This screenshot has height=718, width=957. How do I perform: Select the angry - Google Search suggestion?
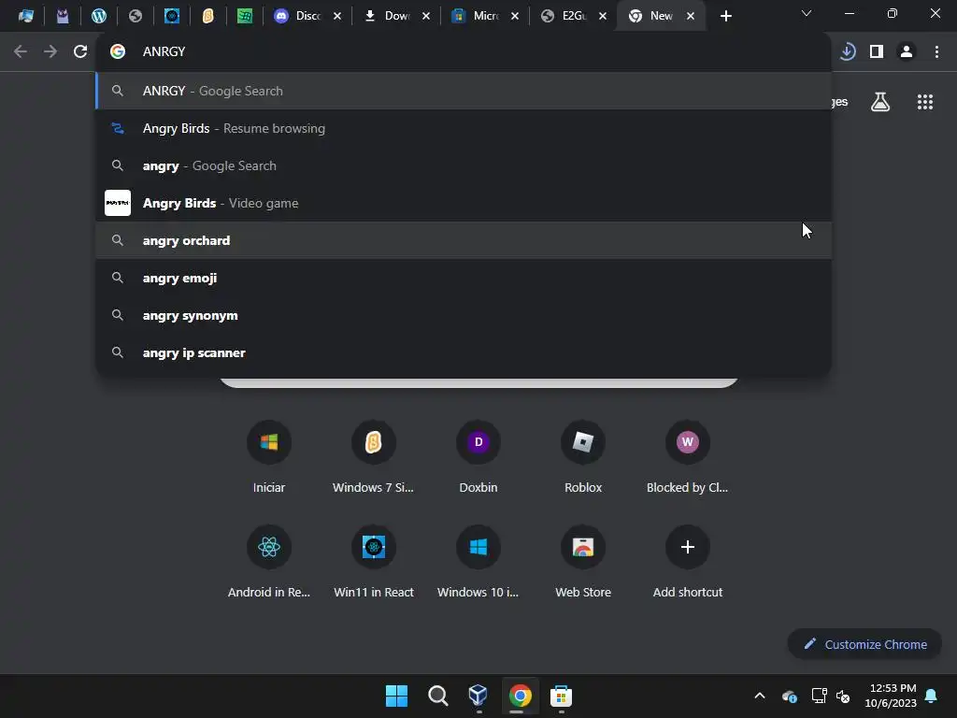pyautogui.click(x=464, y=165)
